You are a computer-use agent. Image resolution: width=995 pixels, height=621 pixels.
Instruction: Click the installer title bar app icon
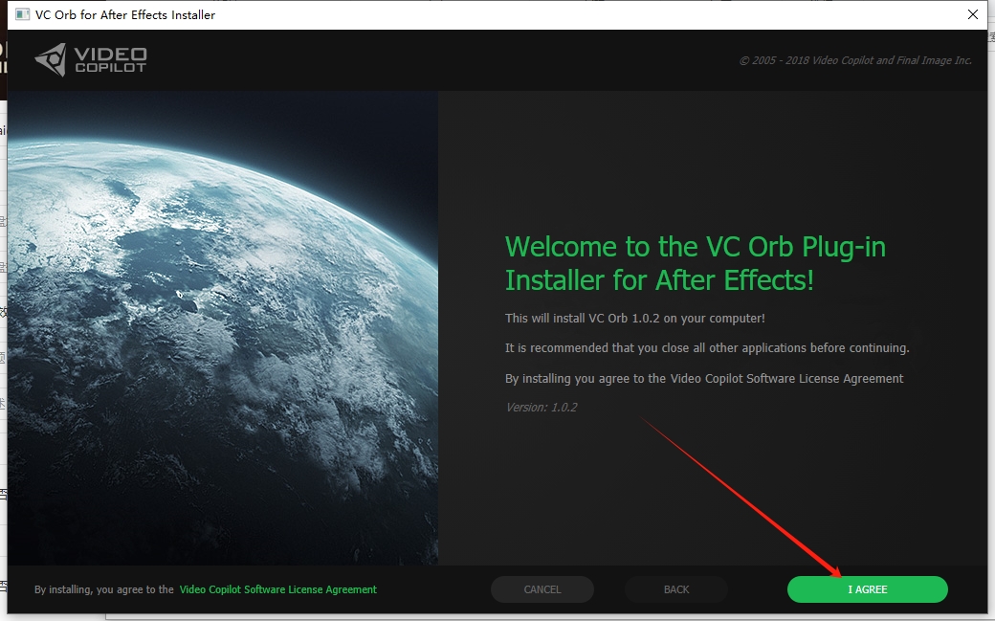22,14
